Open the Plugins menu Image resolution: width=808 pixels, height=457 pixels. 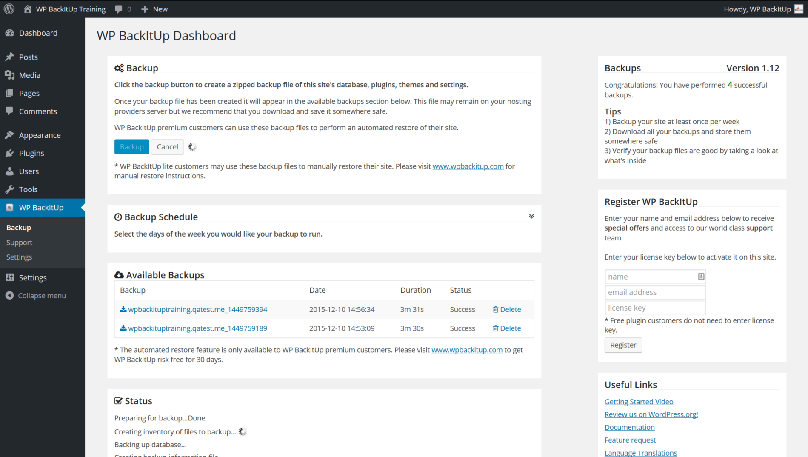pyautogui.click(x=31, y=153)
